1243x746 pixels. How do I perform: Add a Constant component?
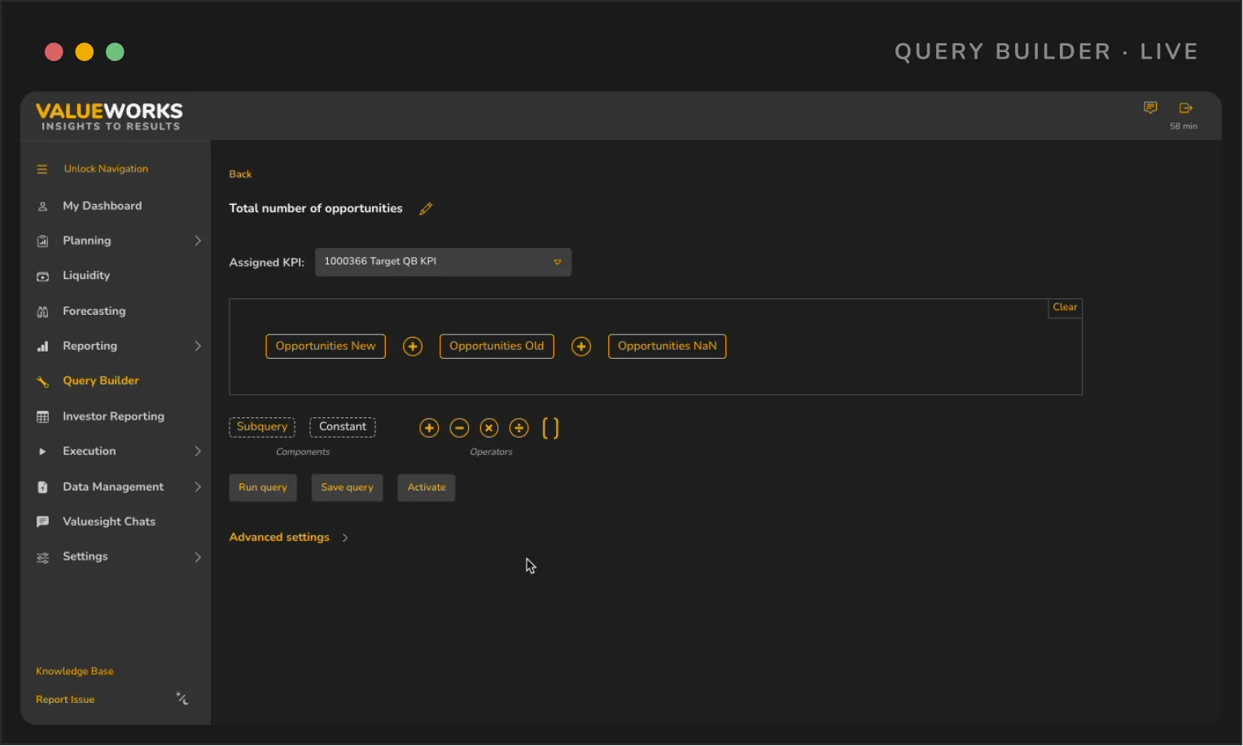click(x=343, y=427)
